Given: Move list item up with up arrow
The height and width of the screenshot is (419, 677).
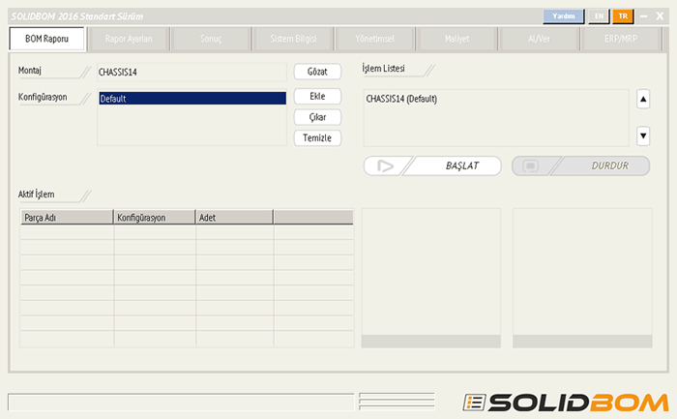Looking at the screenshot, I should tap(643, 100).
